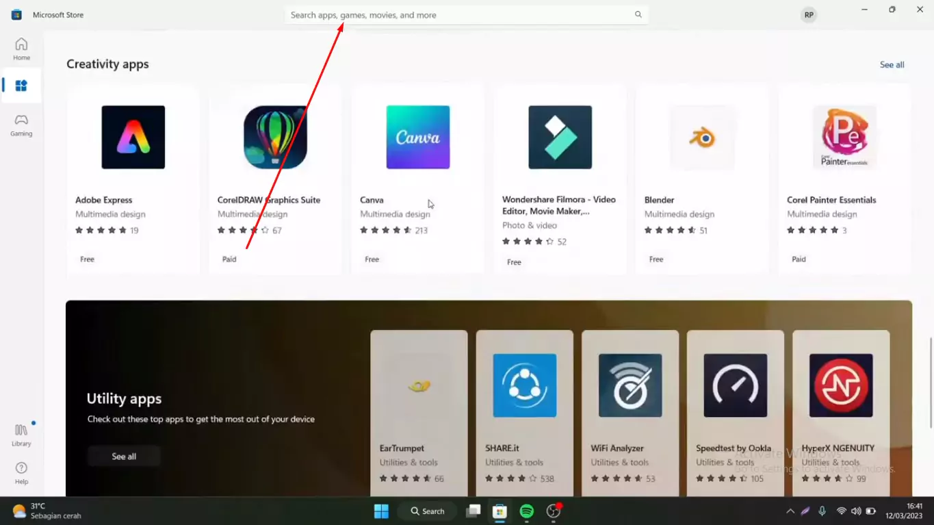Open the Home page in sidebar
934x525 pixels.
tap(21, 49)
